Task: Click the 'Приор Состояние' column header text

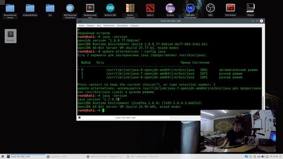Action: [195, 63]
